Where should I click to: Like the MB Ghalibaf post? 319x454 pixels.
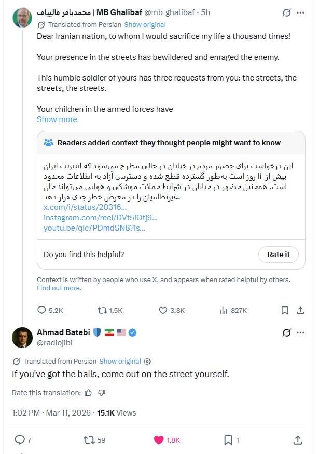[163, 310]
